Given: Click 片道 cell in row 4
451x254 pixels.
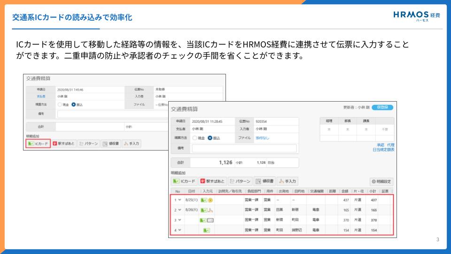Looking at the screenshot, I should click(358, 230).
